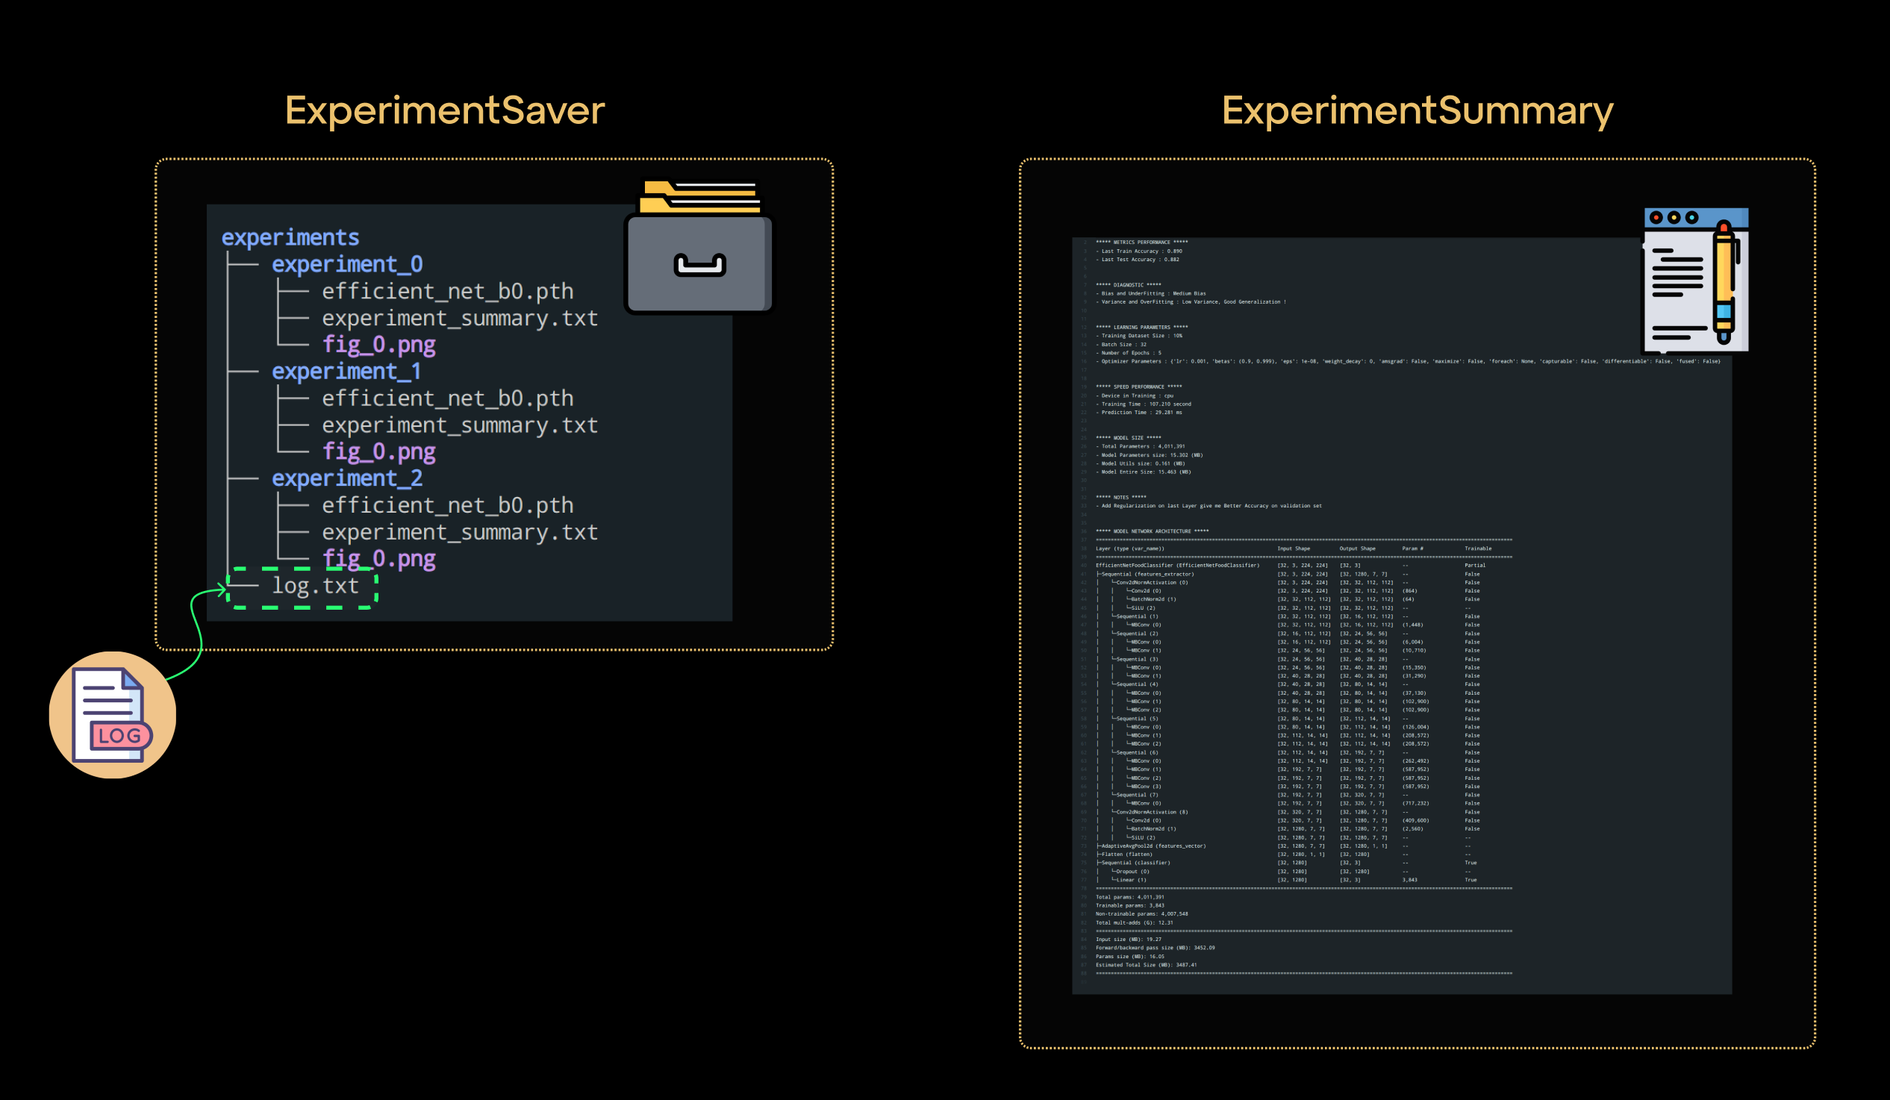Click the MODEL NETWORK ARCHITECTURE header line

pos(1151,531)
